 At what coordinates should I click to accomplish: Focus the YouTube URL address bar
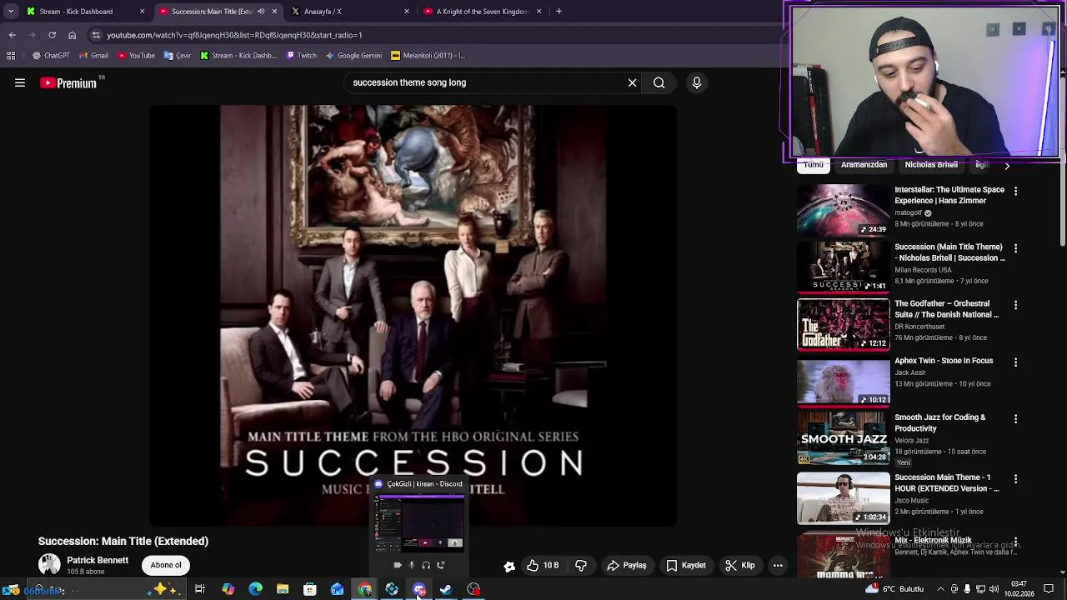tap(433, 35)
